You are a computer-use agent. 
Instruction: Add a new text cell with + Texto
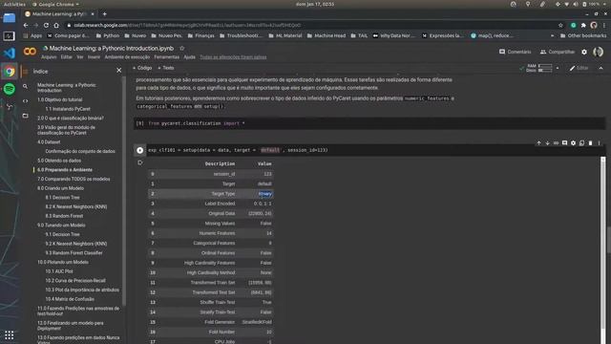(166, 68)
